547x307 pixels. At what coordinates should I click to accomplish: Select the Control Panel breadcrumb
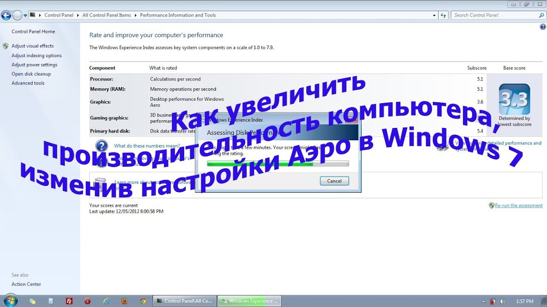coord(59,15)
